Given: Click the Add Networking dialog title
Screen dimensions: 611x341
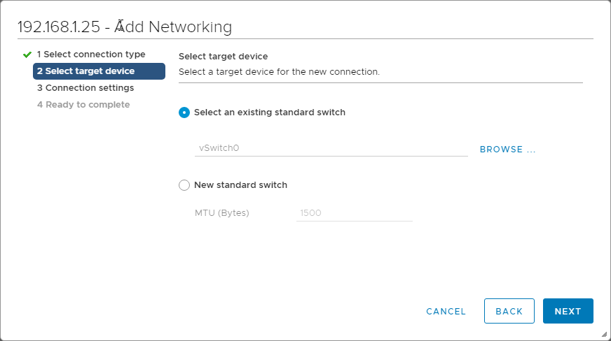Looking at the screenshot, I should (x=125, y=27).
